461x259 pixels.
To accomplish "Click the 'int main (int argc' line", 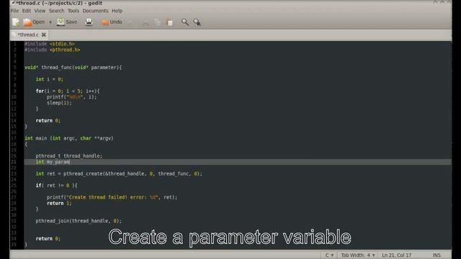I will pyautogui.click(x=69, y=138).
